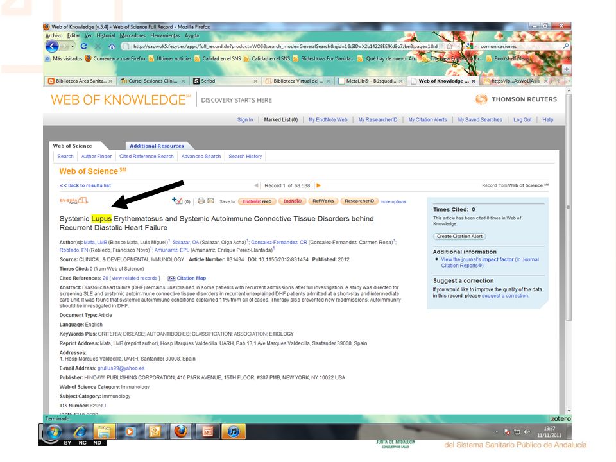Open My Citation Alerts
This screenshot has height=462, width=616.
click(x=427, y=120)
